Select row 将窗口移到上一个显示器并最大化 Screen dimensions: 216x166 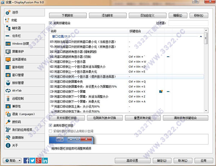point(126,72)
